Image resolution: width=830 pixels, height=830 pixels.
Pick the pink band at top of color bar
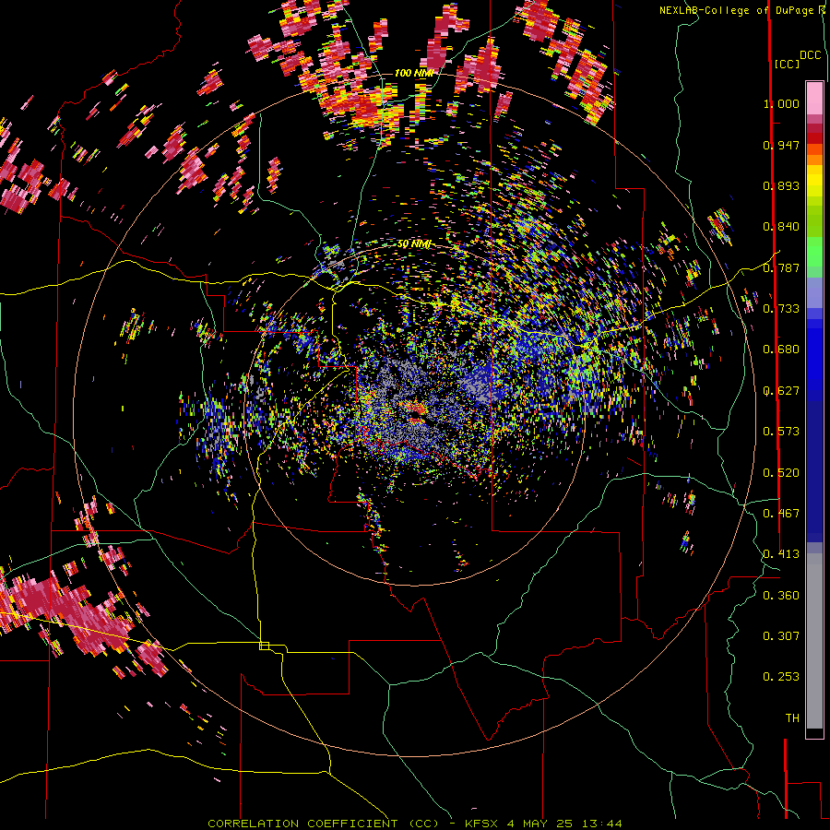pos(814,99)
